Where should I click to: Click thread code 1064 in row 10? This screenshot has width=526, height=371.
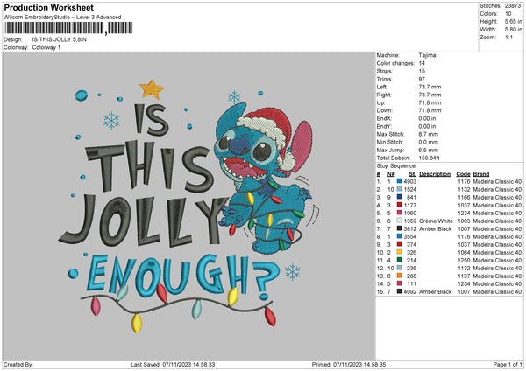464,252
